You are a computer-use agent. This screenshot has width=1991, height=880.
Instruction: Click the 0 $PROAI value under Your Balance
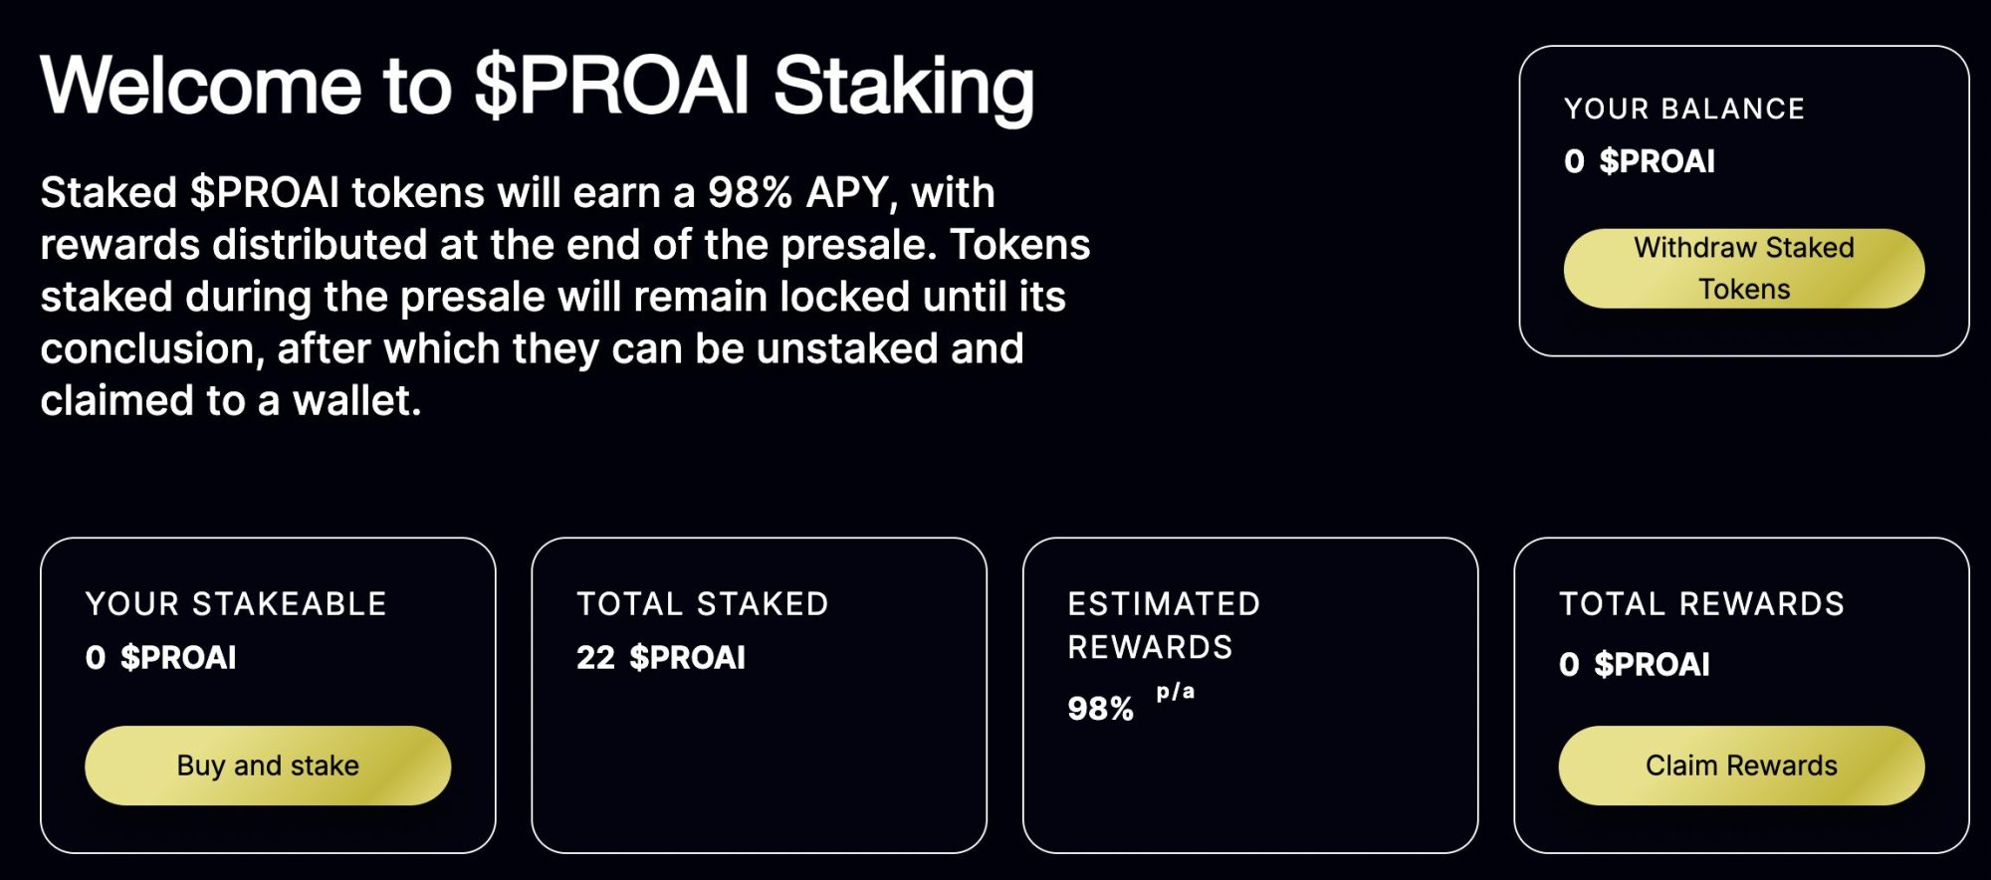tap(1640, 161)
